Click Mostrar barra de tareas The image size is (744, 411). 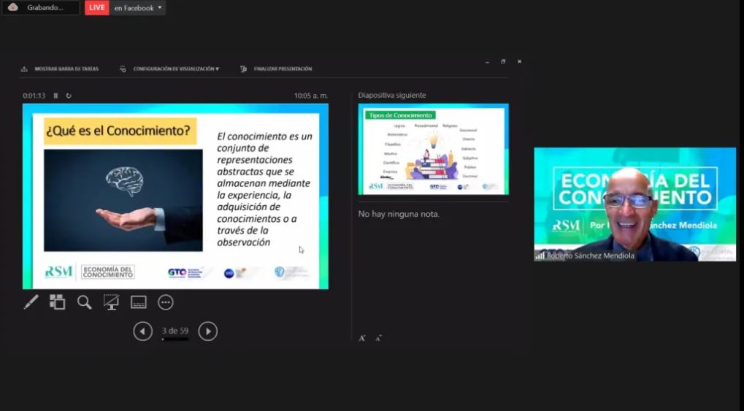[x=60, y=69]
